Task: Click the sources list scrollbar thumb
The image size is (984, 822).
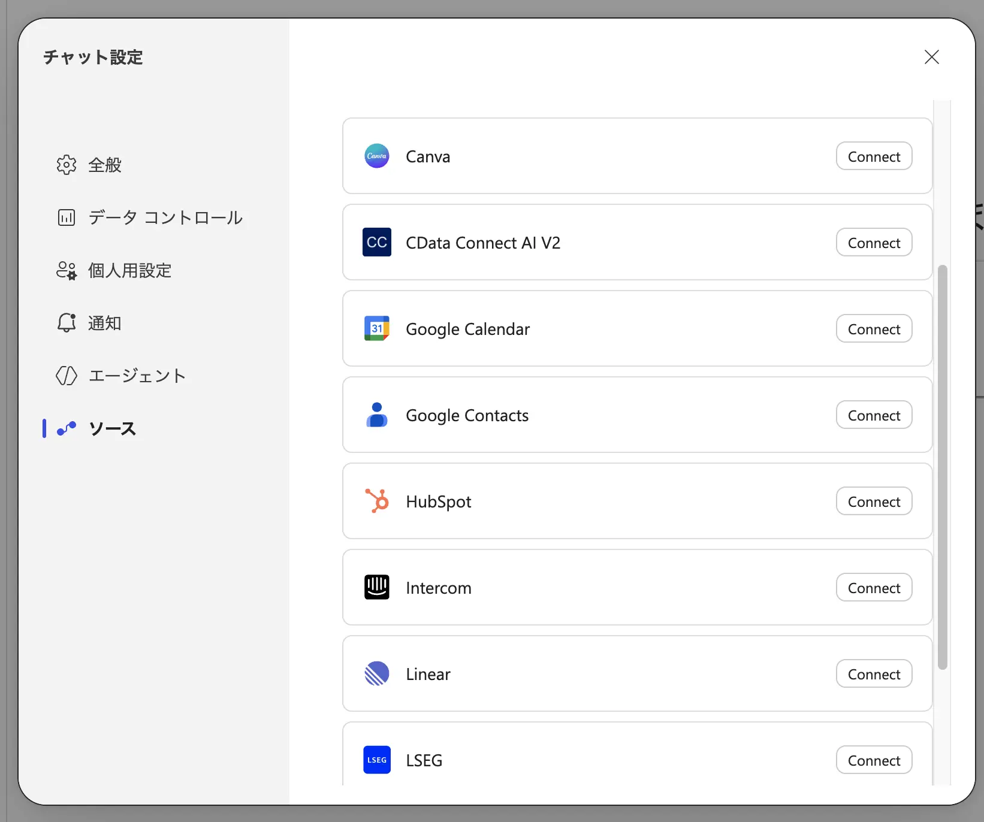Action: click(943, 467)
